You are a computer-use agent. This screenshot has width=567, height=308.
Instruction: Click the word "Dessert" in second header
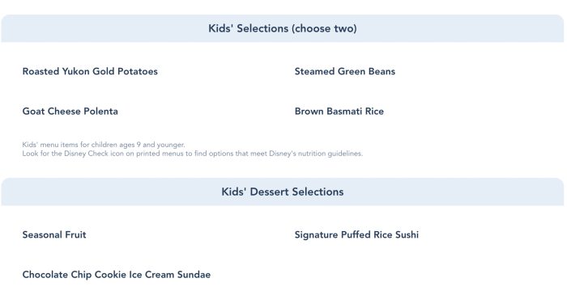(270, 192)
